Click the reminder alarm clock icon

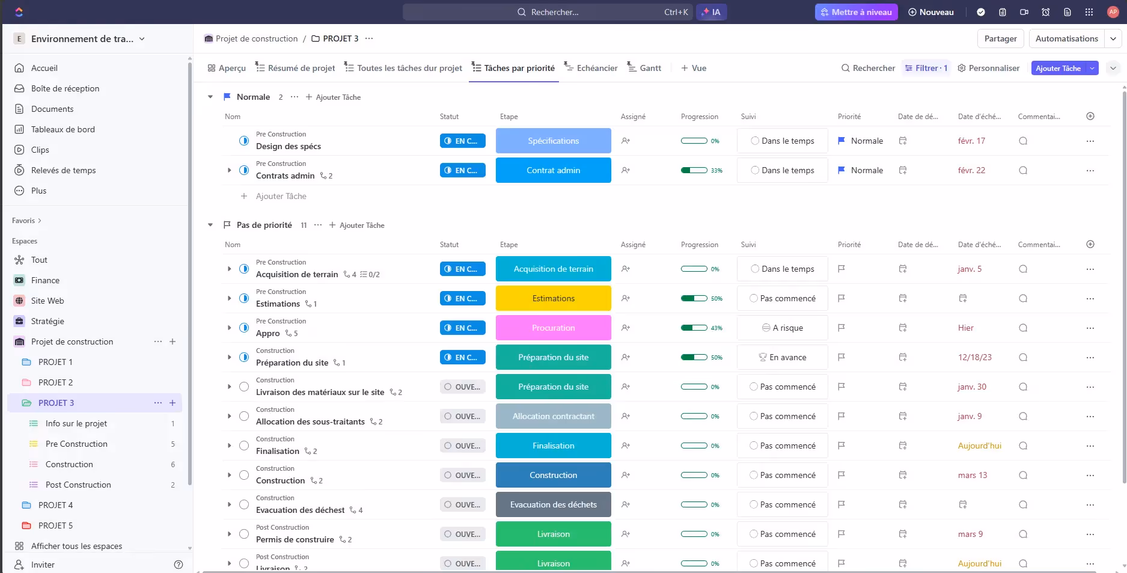tap(1046, 12)
